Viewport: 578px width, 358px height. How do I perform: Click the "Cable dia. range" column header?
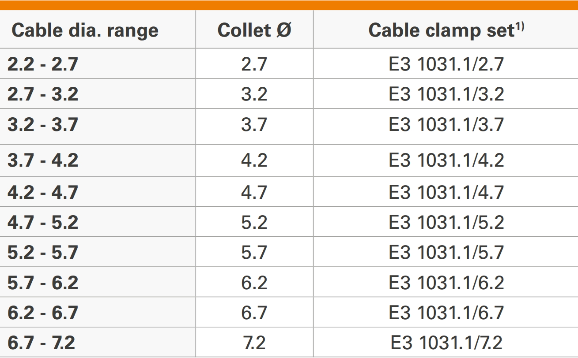click(x=85, y=30)
